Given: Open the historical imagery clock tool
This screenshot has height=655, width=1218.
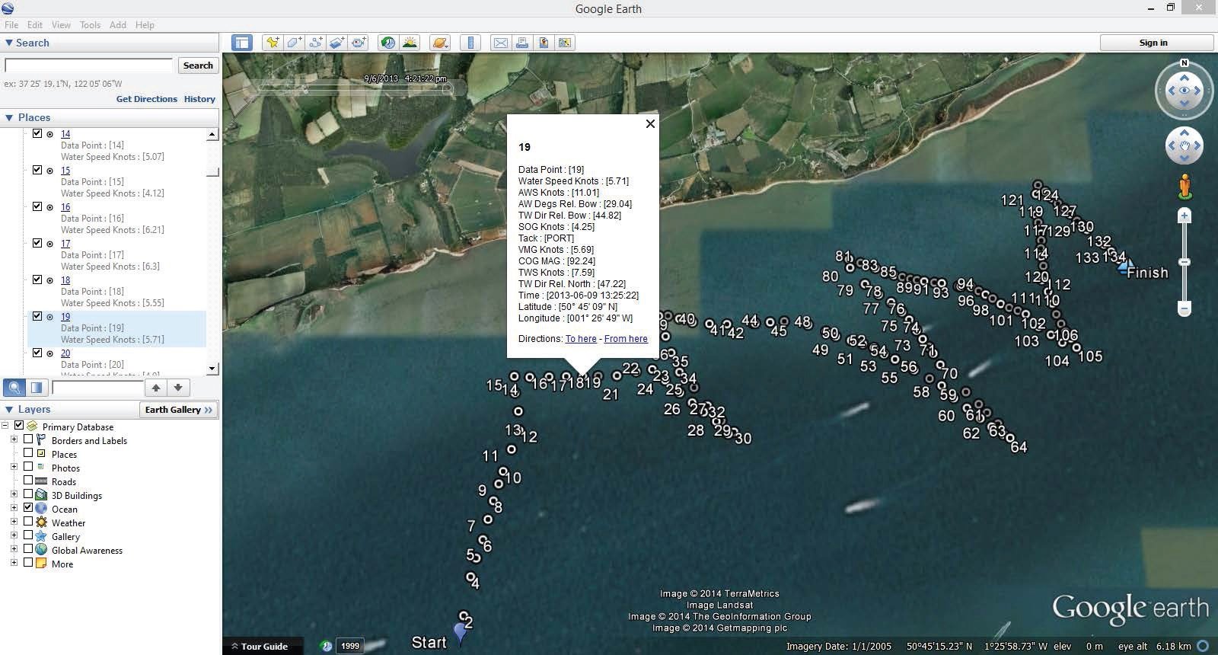Looking at the screenshot, I should coord(388,43).
